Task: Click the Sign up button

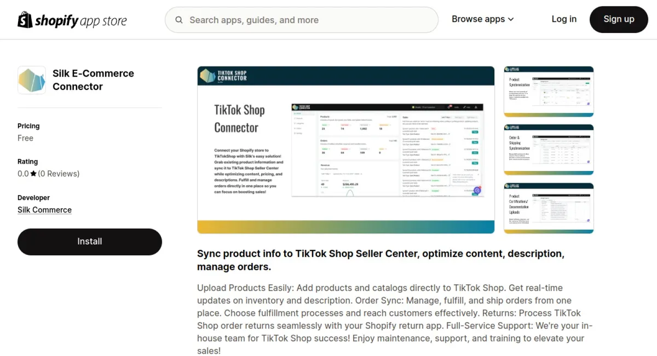Action: tap(619, 19)
